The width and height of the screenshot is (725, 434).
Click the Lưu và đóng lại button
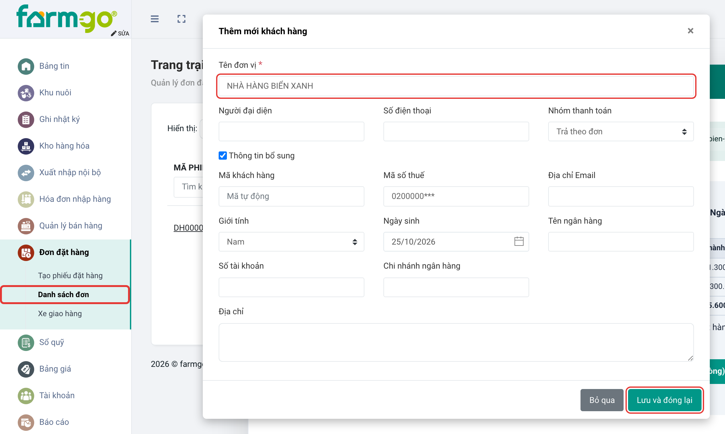pos(664,400)
